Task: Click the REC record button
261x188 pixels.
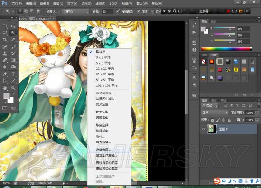Action: click(232, 11)
